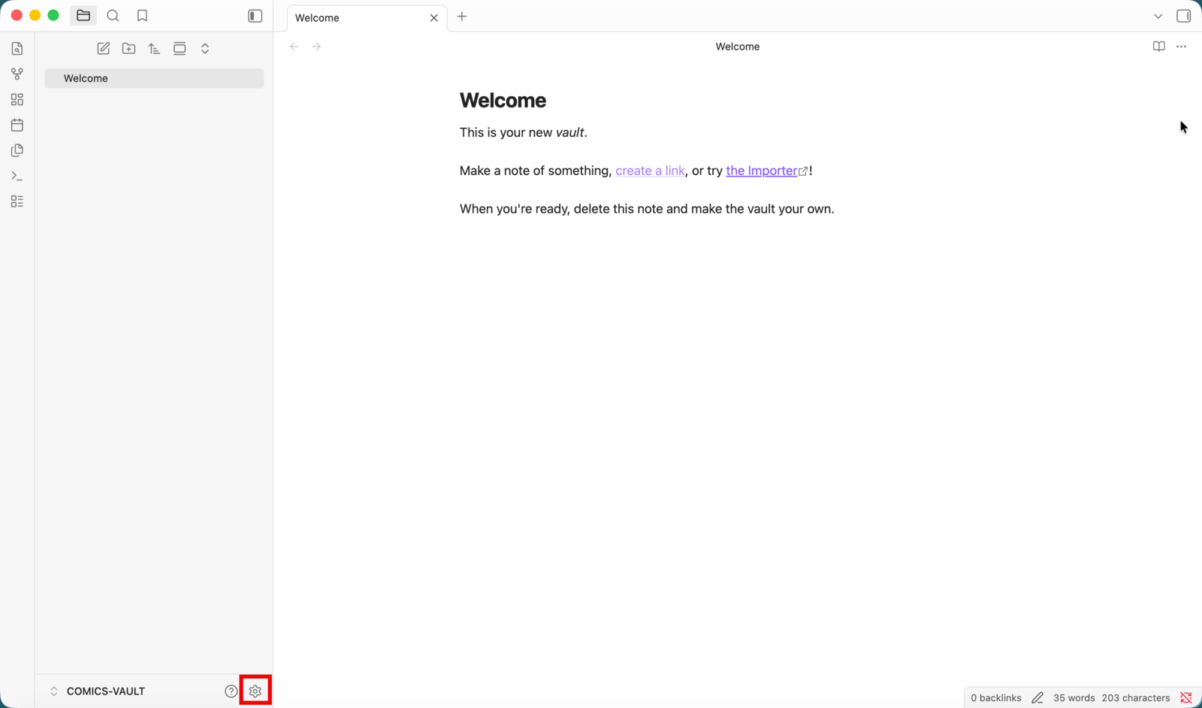The width and height of the screenshot is (1202, 708).
Task: Open the templates ribbon icon
Action: tap(17, 150)
